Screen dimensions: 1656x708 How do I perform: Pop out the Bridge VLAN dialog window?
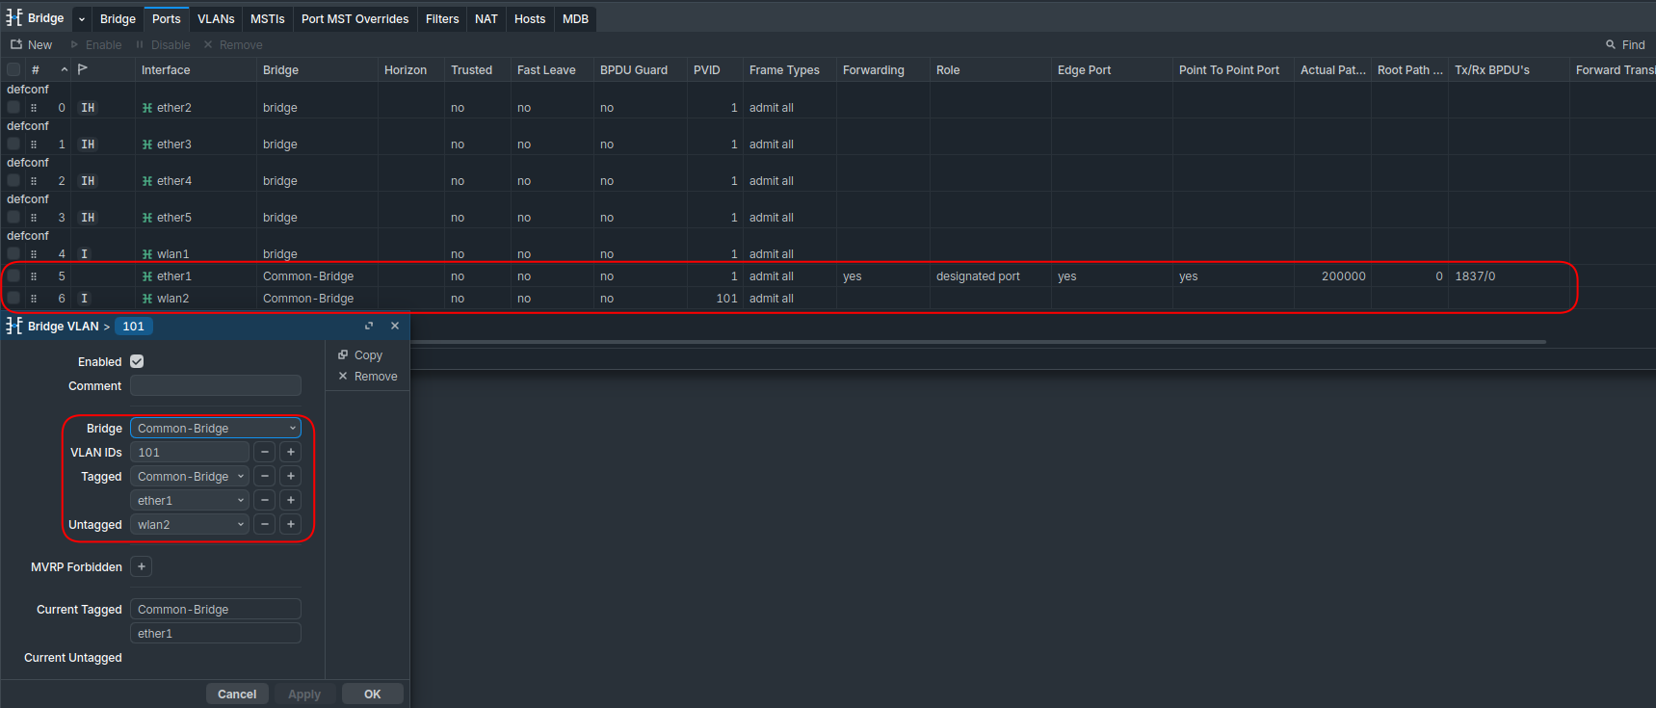[369, 326]
